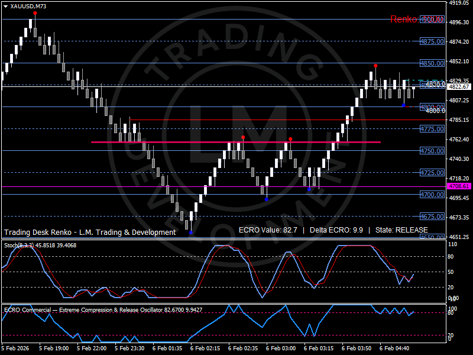473x355 pixels.
Task: Open the XAUUSD,M73 chart dropdown arrow
Action: pos(5,7)
